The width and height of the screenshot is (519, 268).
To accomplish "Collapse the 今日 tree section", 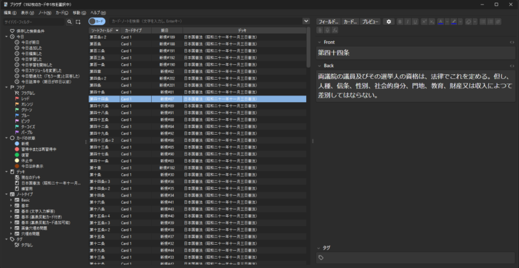I will tap(5, 36).
